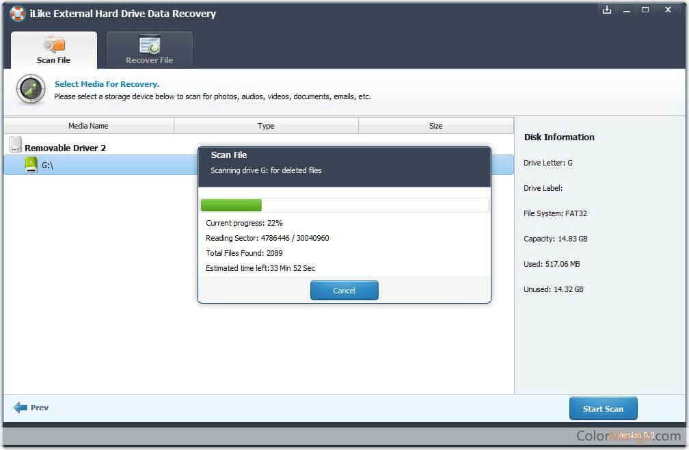This screenshot has height=450, width=689.
Task: Click the 'Reading Sector: 4786446 / 30040960' line
Action: 267,238
